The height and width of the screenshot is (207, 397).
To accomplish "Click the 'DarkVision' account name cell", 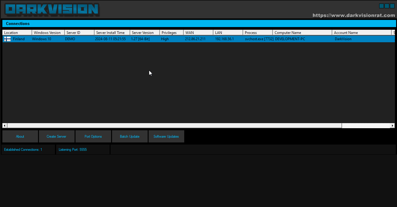I will (x=343, y=39).
